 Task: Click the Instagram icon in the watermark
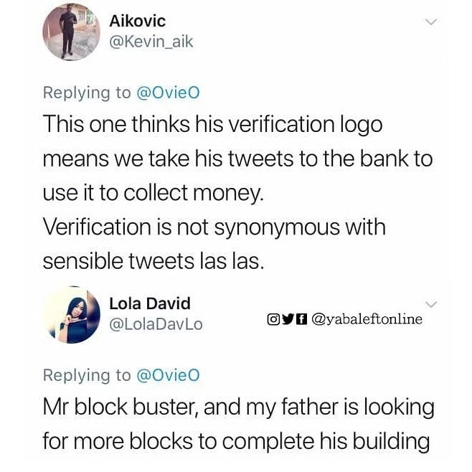[273, 319]
